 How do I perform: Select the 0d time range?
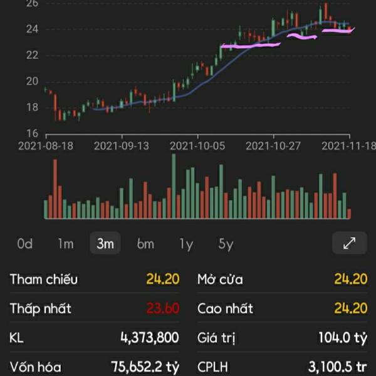coord(24,244)
